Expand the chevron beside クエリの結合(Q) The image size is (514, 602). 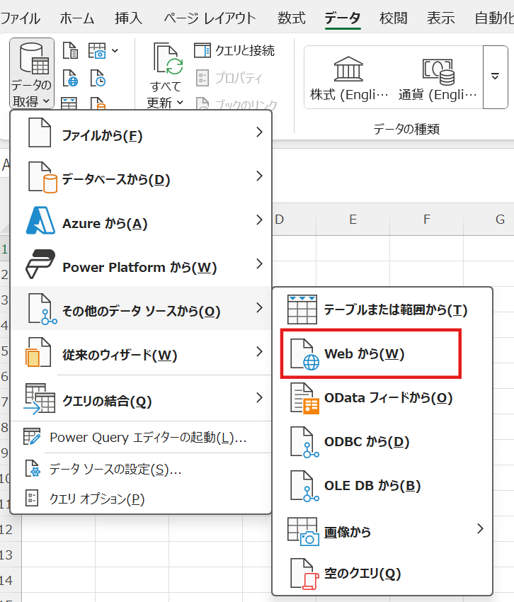260,397
